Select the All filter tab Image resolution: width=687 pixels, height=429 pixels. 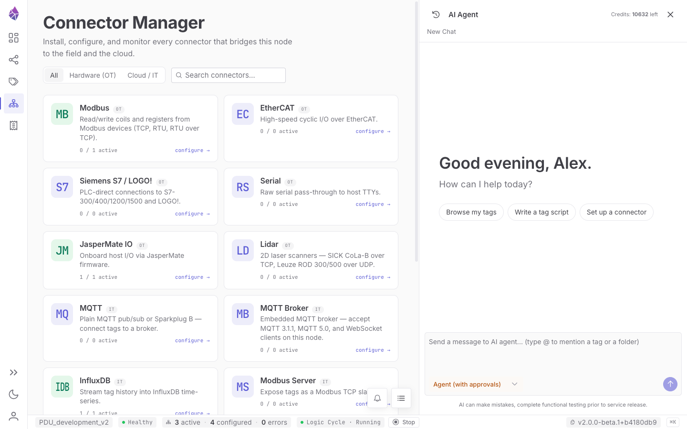[54, 75]
